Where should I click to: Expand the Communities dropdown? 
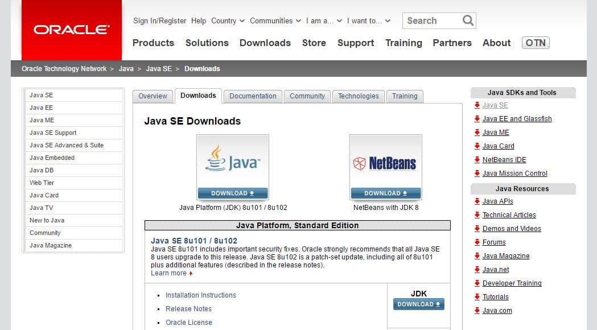[x=275, y=20]
